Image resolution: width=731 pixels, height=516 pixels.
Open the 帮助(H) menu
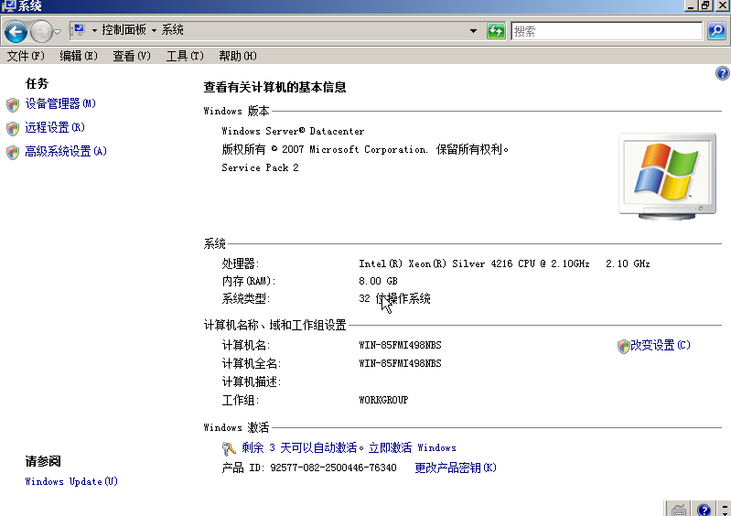click(x=238, y=56)
